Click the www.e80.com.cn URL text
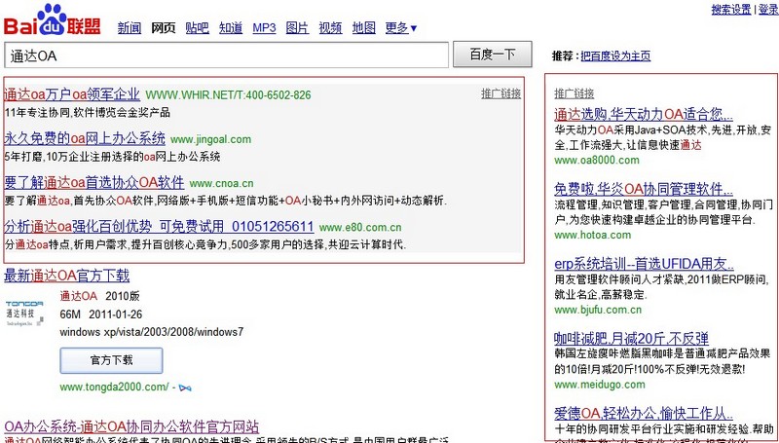 coord(360,228)
